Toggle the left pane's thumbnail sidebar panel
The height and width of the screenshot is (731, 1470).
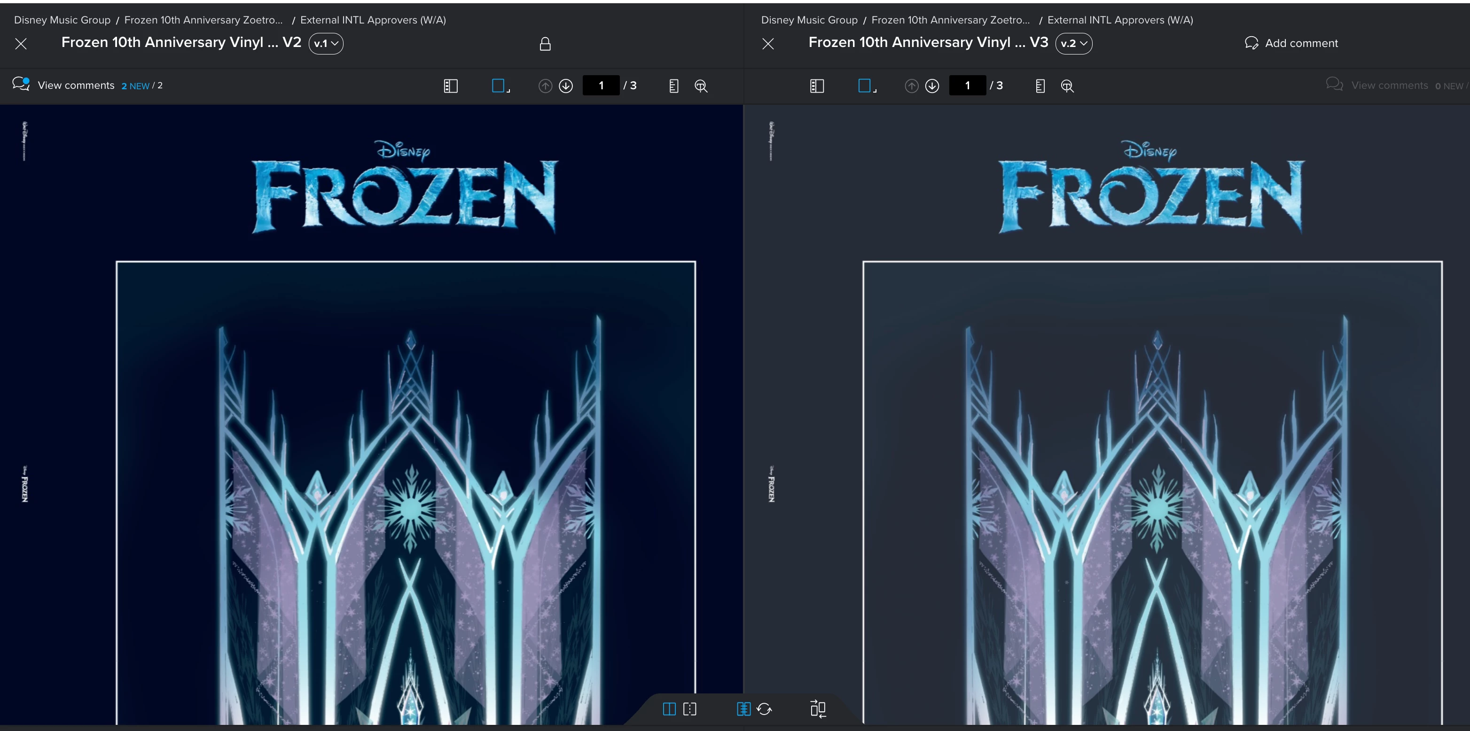pos(450,86)
